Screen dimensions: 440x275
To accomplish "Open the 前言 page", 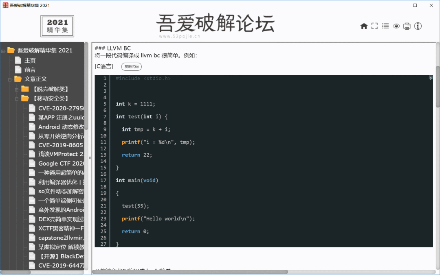I will coord(30,70).
